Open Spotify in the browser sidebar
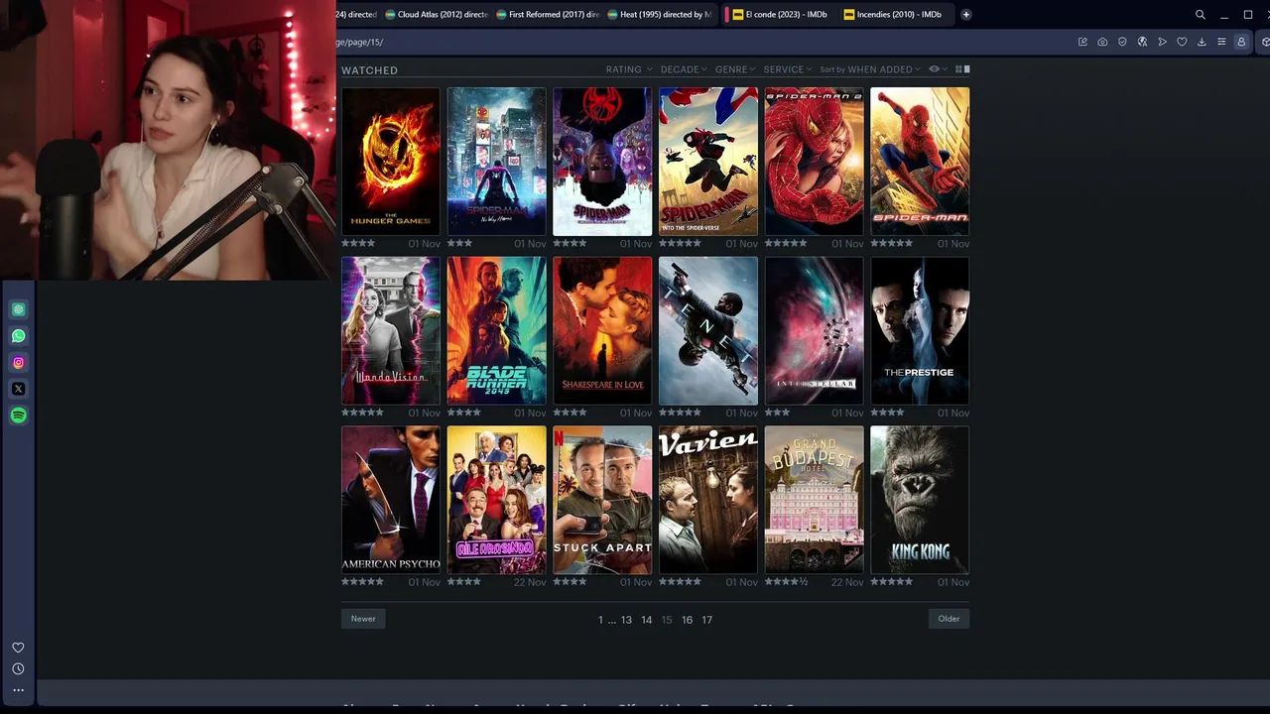Screen dimensions: 1270x714 (18, 416)
